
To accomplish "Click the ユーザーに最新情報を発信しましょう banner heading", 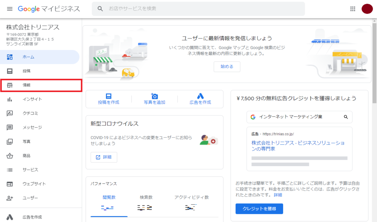I will 227,39.
